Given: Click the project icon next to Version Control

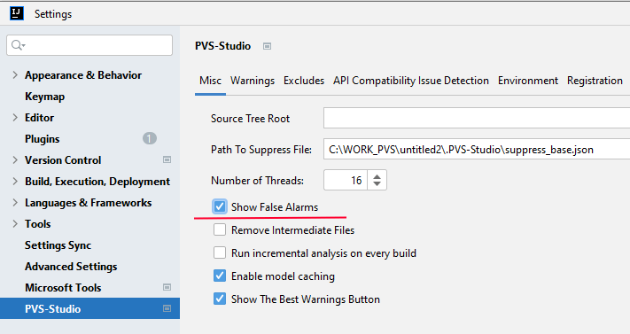Looking at the screenshot, I should pyautogui.click(x=167, y=160).
